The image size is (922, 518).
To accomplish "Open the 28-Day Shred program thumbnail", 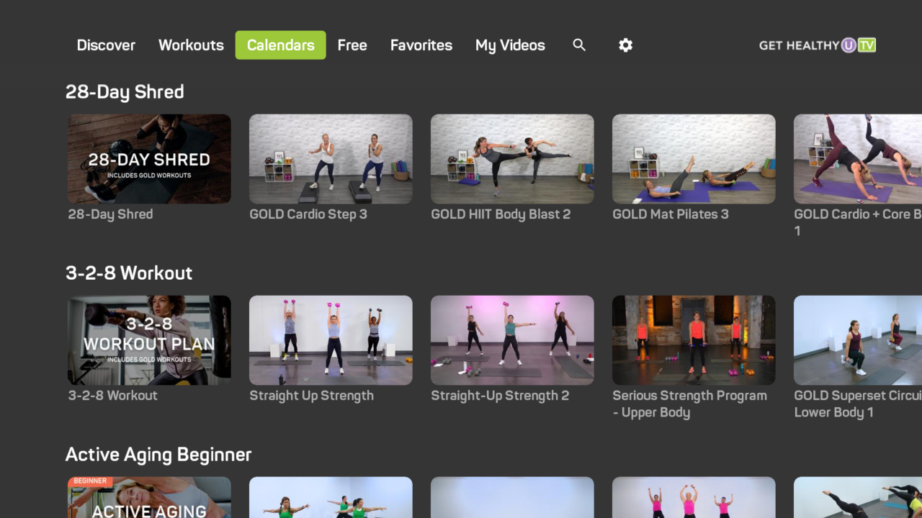I will click(148, 158).
